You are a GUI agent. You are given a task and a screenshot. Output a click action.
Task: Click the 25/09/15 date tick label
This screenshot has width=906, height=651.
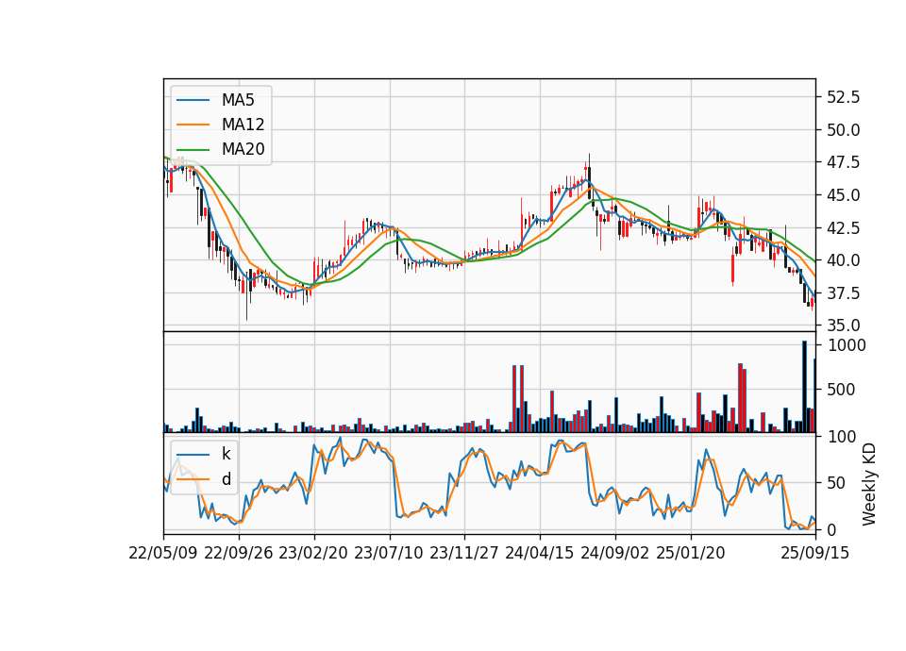coord(815,553)
